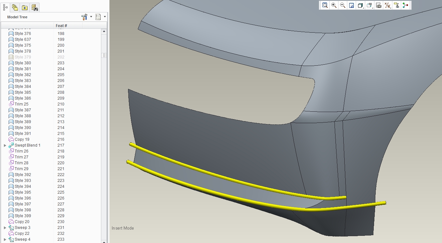Image resolution: width=442 pixels, height=243 pixels.
Task: Select Copy 22 in the model tree
Action: pos(22,234)
